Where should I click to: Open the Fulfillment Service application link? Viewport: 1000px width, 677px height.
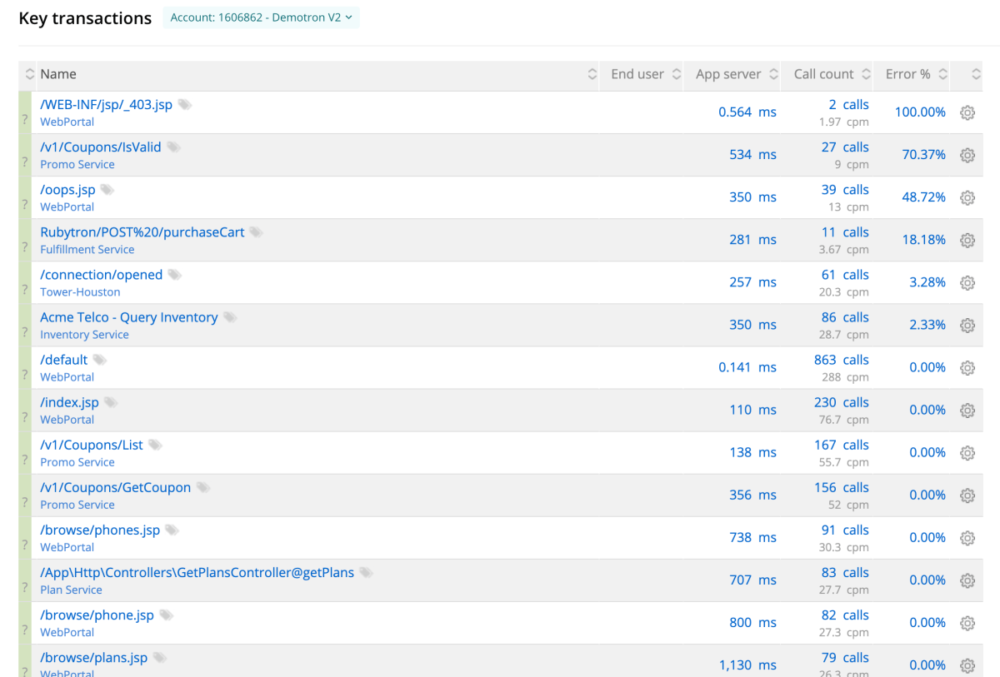(x=87, y=249)
